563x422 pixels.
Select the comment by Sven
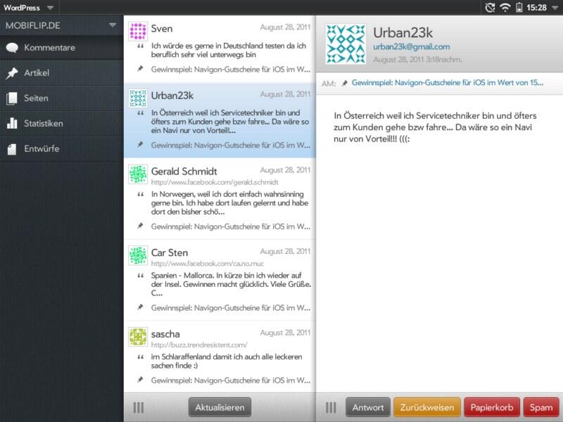pyautogui.click(x=220, y=49)
